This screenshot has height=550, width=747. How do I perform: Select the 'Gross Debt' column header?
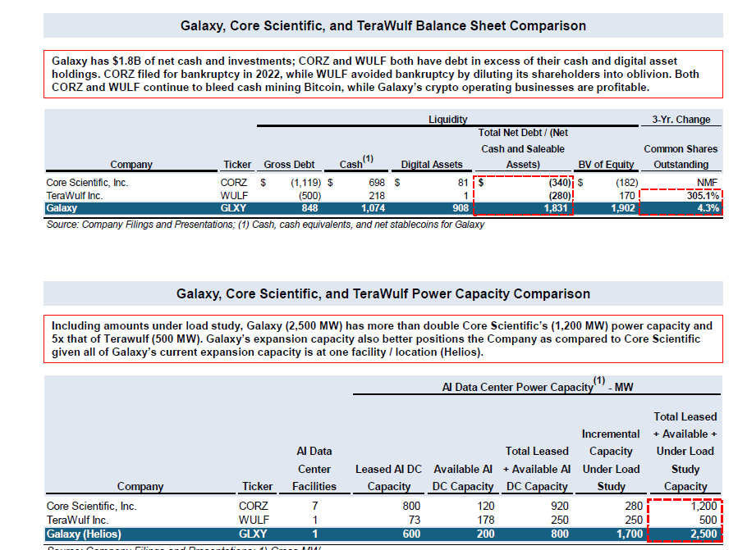click(289, 165)
